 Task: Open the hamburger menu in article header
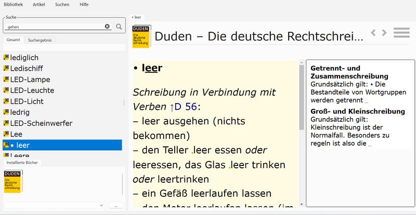[x=401, y=33]
